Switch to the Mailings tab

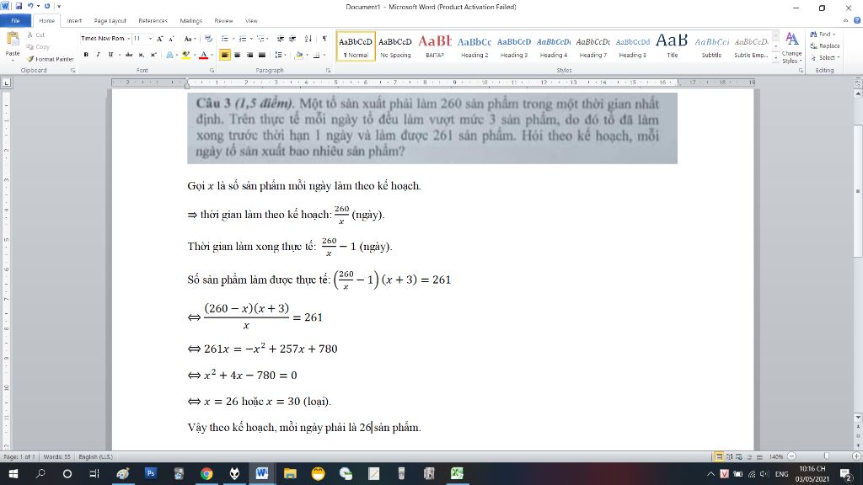(191, 20)
